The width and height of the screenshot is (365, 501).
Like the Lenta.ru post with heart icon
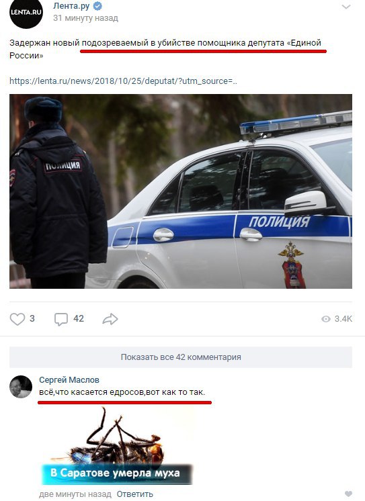17,319
